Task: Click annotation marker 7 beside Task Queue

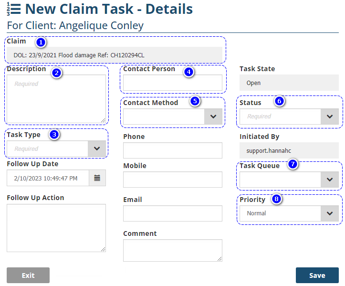Action: click(x=293, y=165)
